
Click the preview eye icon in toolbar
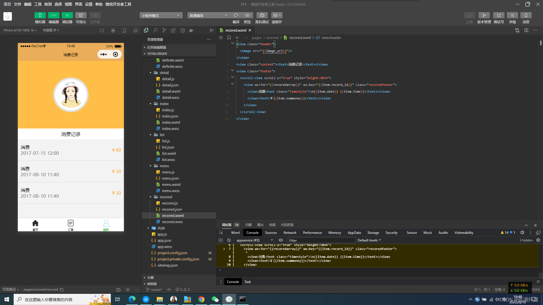coord(247,15)
